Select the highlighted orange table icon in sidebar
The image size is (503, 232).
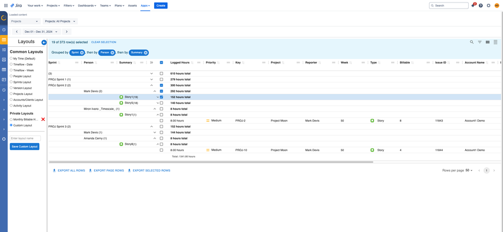(x=4, y=40)
